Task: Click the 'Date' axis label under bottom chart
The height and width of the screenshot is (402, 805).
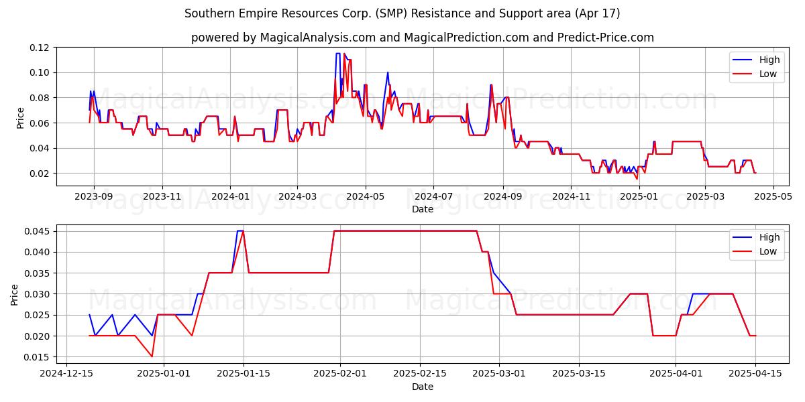Action: pyautogui.click(x=423, y=387)
